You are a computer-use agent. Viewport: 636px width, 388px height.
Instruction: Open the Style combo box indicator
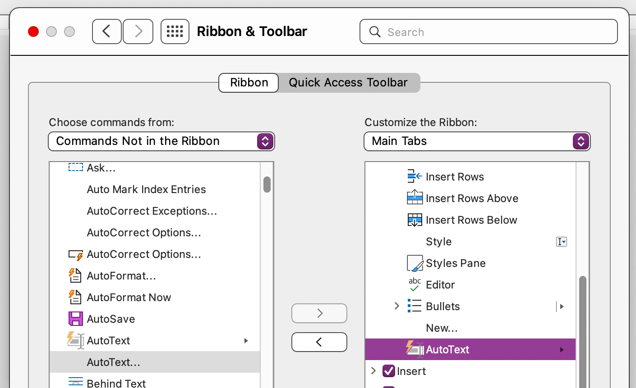pyautogui.click(x=562, y=242)
